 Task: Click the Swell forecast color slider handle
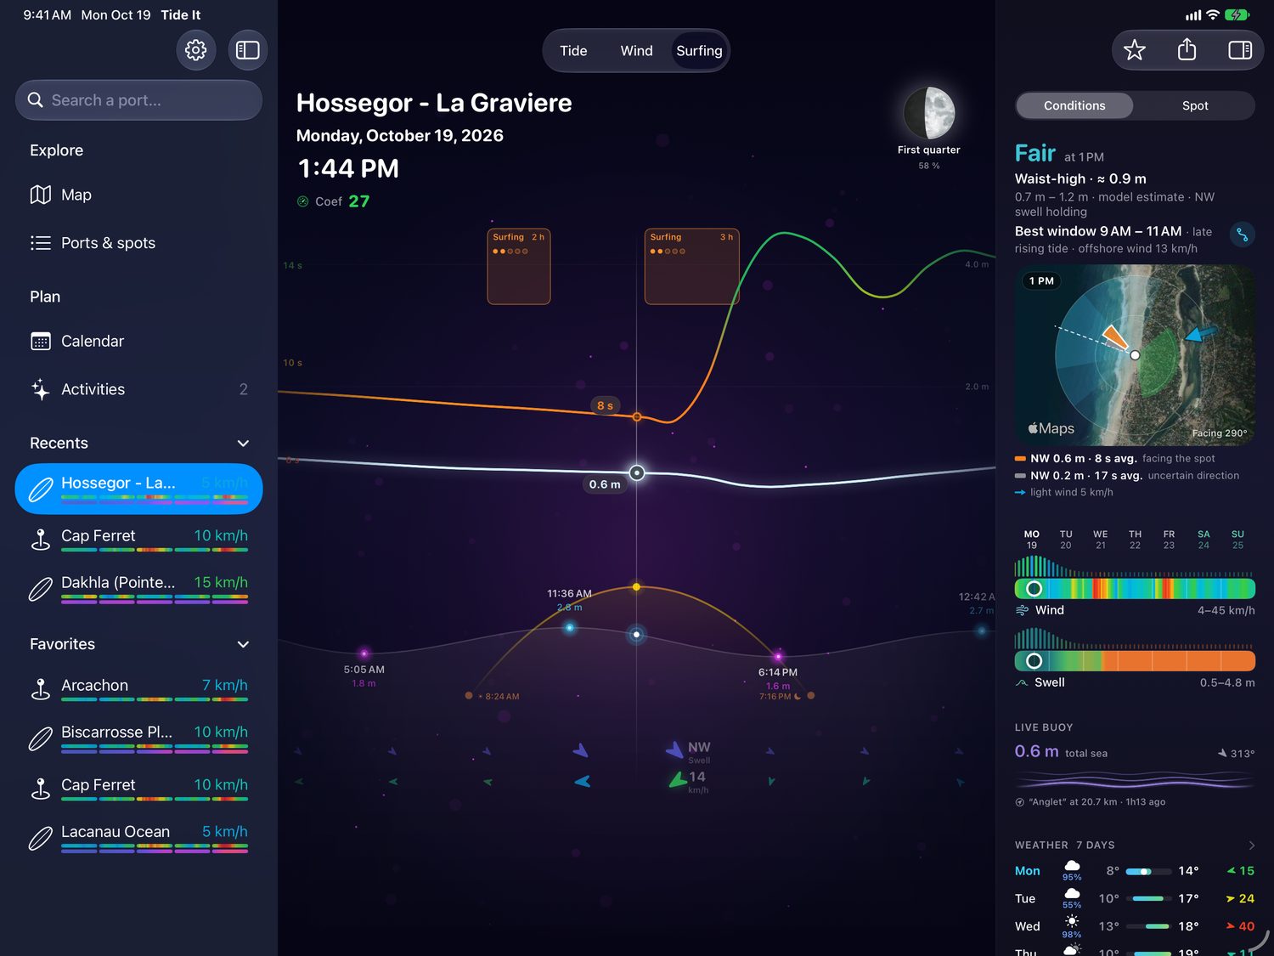click(x=1034, y=661)
